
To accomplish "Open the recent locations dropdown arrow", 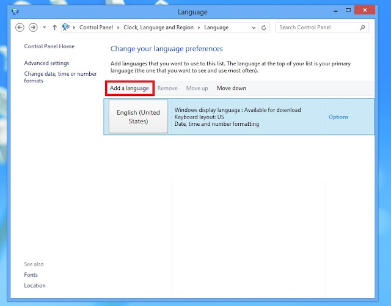I will [44, 27].
